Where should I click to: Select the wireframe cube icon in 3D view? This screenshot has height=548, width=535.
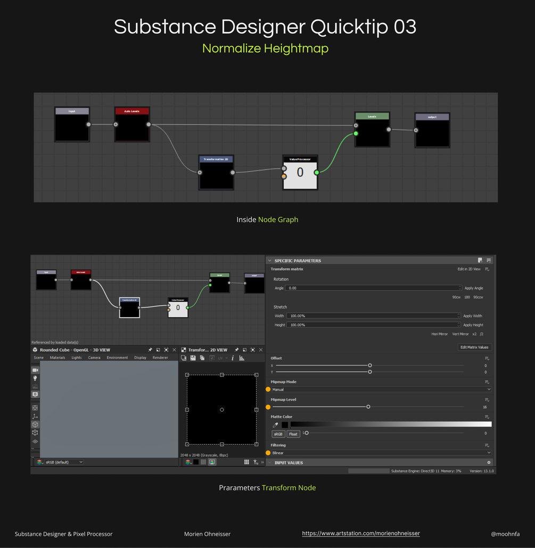35,432
